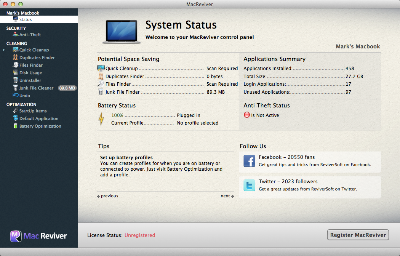Open the StartUp Items rocket icon
This screenshot has width=400, height=256.
(15, 111)
